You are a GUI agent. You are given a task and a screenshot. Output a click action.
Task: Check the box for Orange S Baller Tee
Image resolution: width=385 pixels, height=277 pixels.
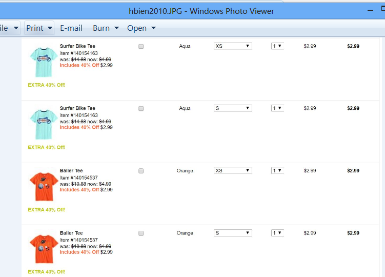(141, 233)
